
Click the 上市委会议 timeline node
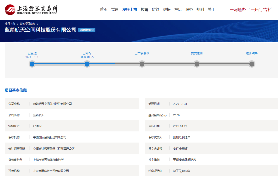pyautogui.click(x=142, y=64)
